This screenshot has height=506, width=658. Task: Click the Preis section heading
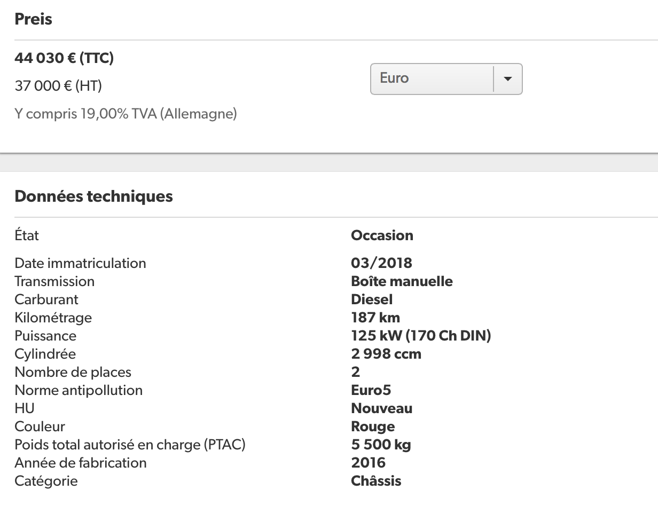click(33, 19)
